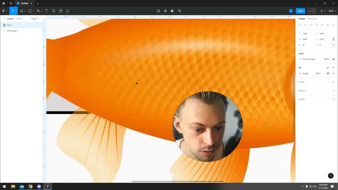Click the Y position field
The image size is (338, 190).
click(323, 34)
